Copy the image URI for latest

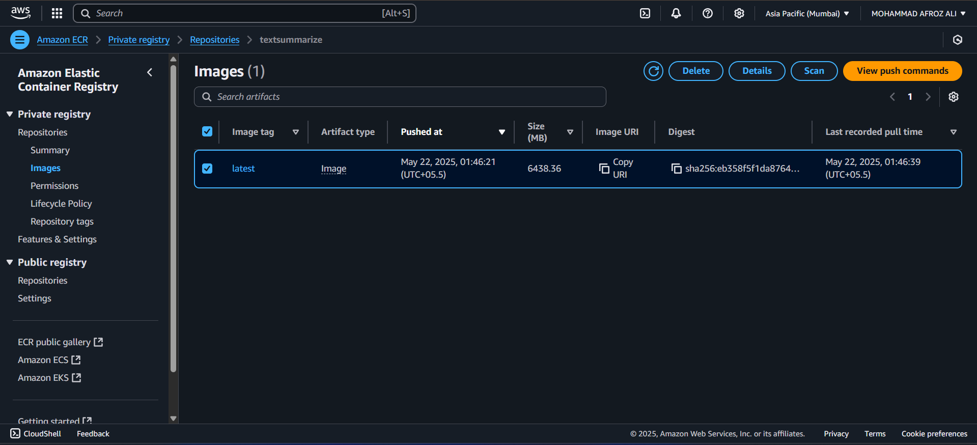tap(604, 169)
